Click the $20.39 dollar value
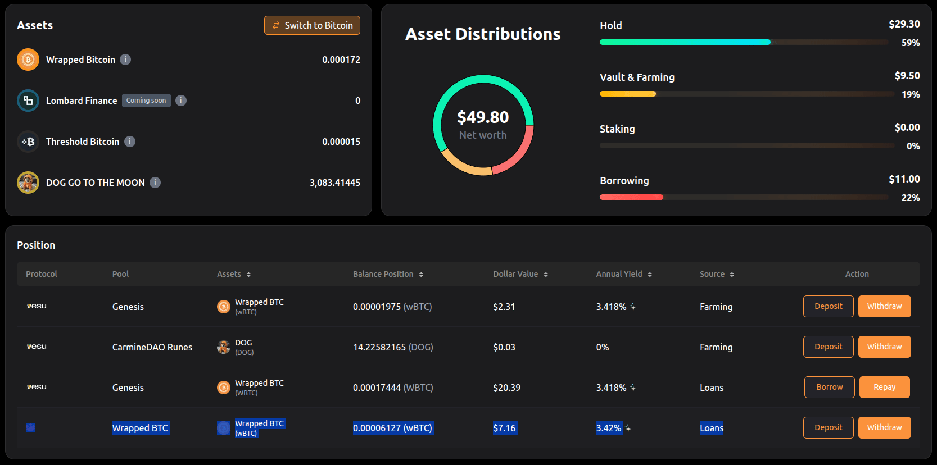The image size is (937, 465). (506, 388)
